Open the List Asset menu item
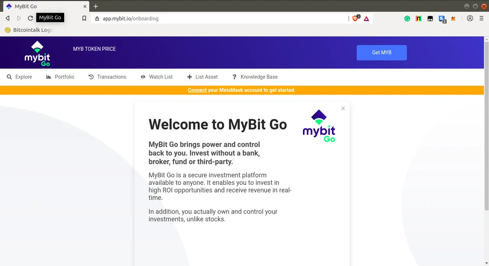Screen dimensions: 489x266 (202, 77)
